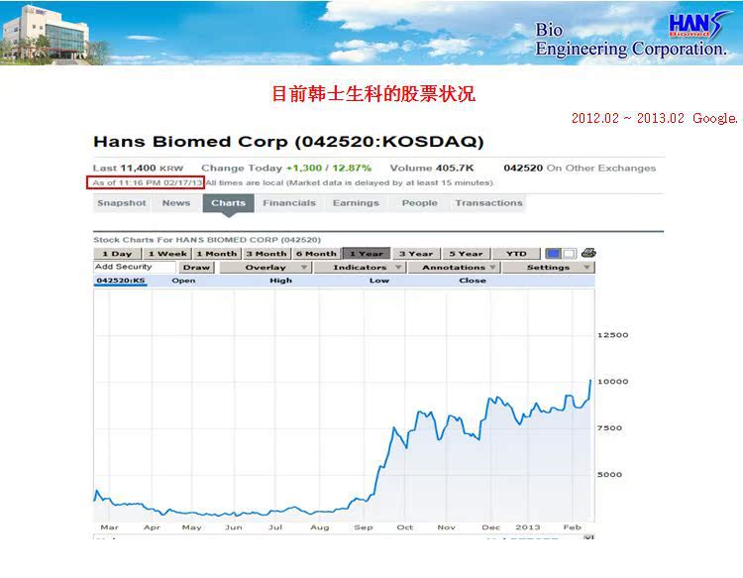Select the 1 Year range button
Screen dimensions: 743x578
pyautogui.click(x=367, y=254)
